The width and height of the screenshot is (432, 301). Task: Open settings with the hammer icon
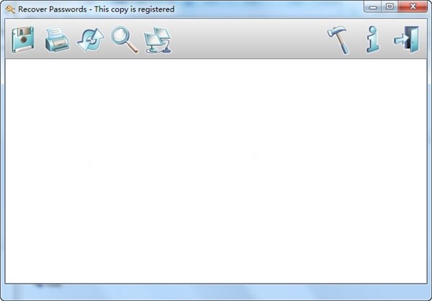tap(338, 40)
